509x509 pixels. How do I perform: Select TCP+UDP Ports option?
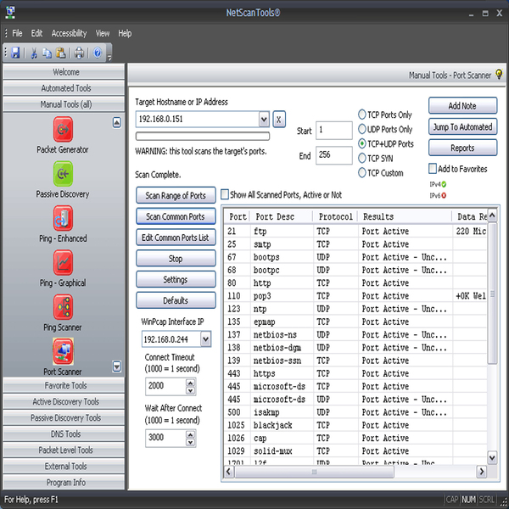coord(362,143)
